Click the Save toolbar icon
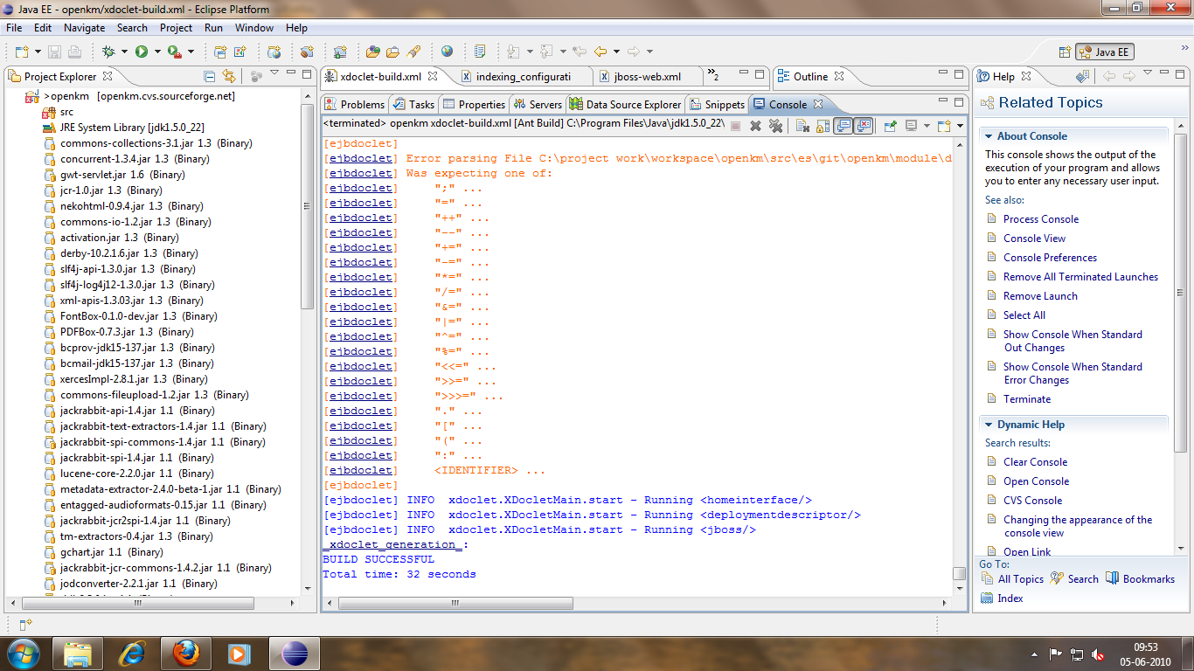Image resolution: width=1194 pixels, height=671 pixels. pyautogui.click(x=54, y=52)
